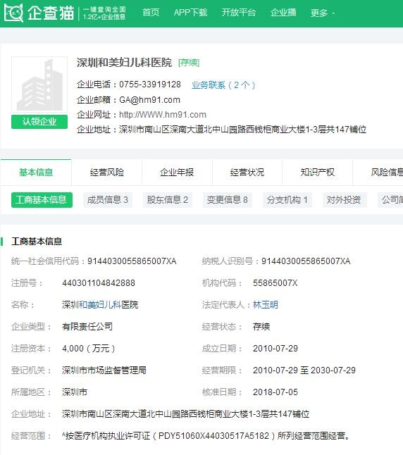Click the credit code 914403005586­5007XA after 统一社会信用代码

pos(132,261)
